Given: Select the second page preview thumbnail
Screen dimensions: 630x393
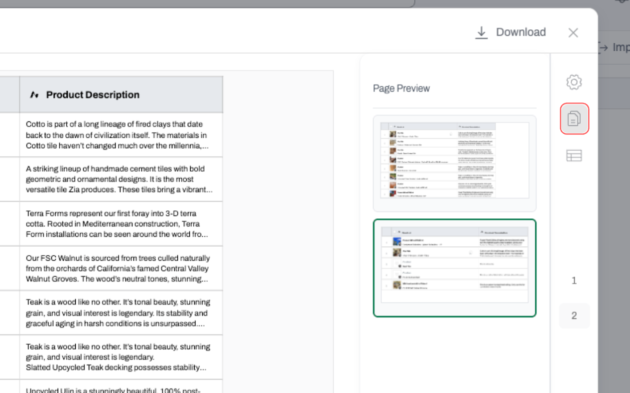Looking at the screenshot, I should (455, 268).
